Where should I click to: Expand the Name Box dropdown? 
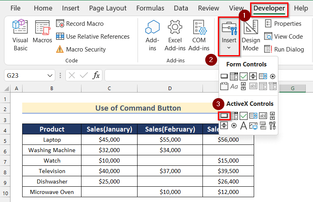pyautogui.click(x=50, y=75)
